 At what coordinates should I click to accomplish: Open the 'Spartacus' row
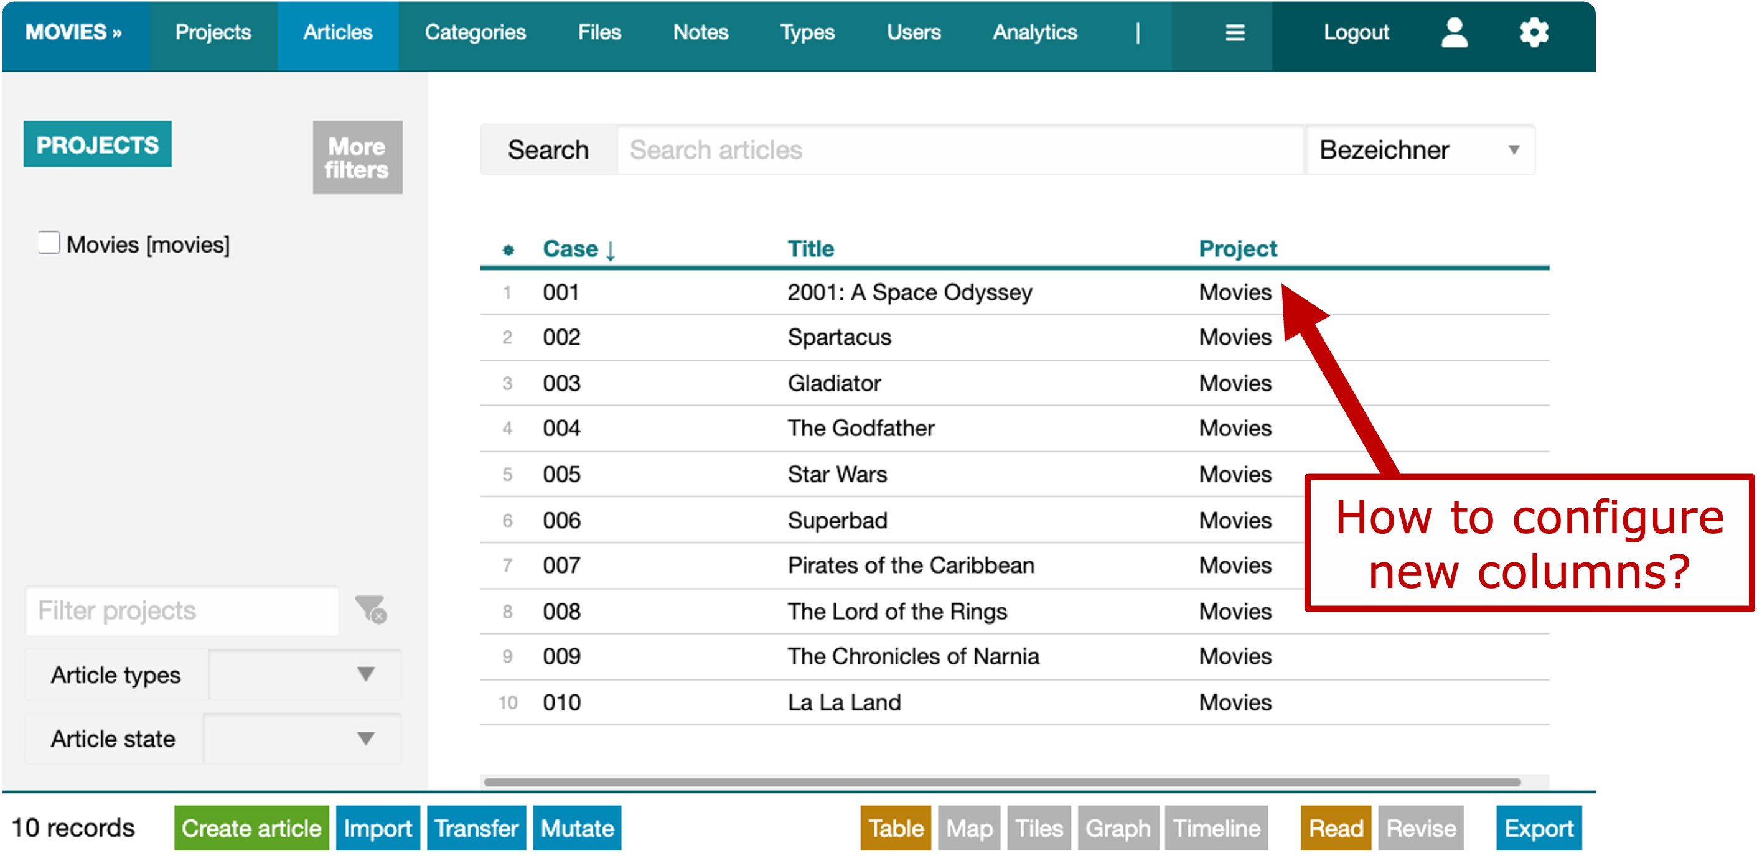1014,337
